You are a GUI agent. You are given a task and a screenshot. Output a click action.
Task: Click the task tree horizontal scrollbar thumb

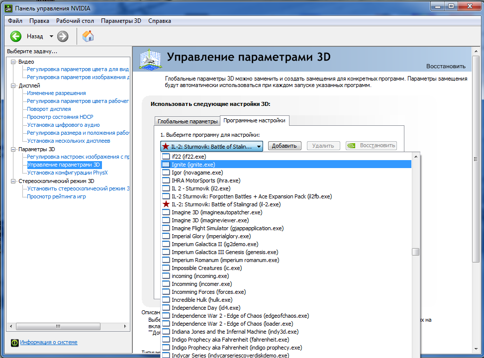[x=58, y=326]
